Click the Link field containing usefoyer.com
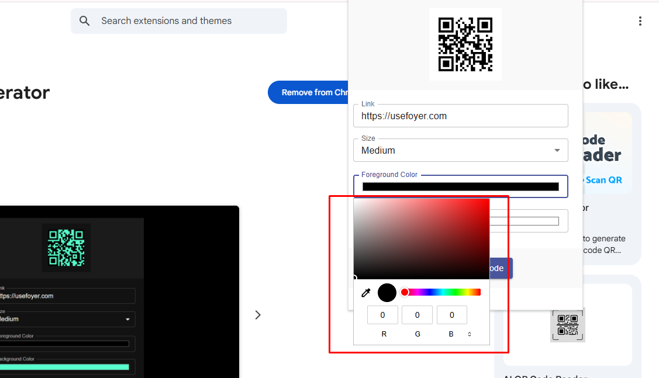Screen dimensions: 659x378 [x=460, y=116]
